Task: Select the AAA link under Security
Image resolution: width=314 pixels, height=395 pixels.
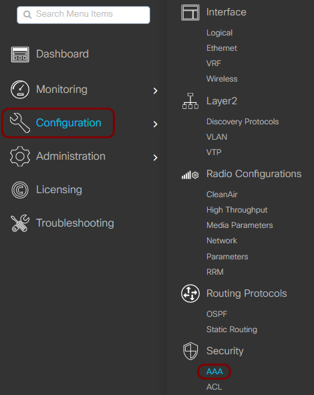Action: tap(214, 372)
